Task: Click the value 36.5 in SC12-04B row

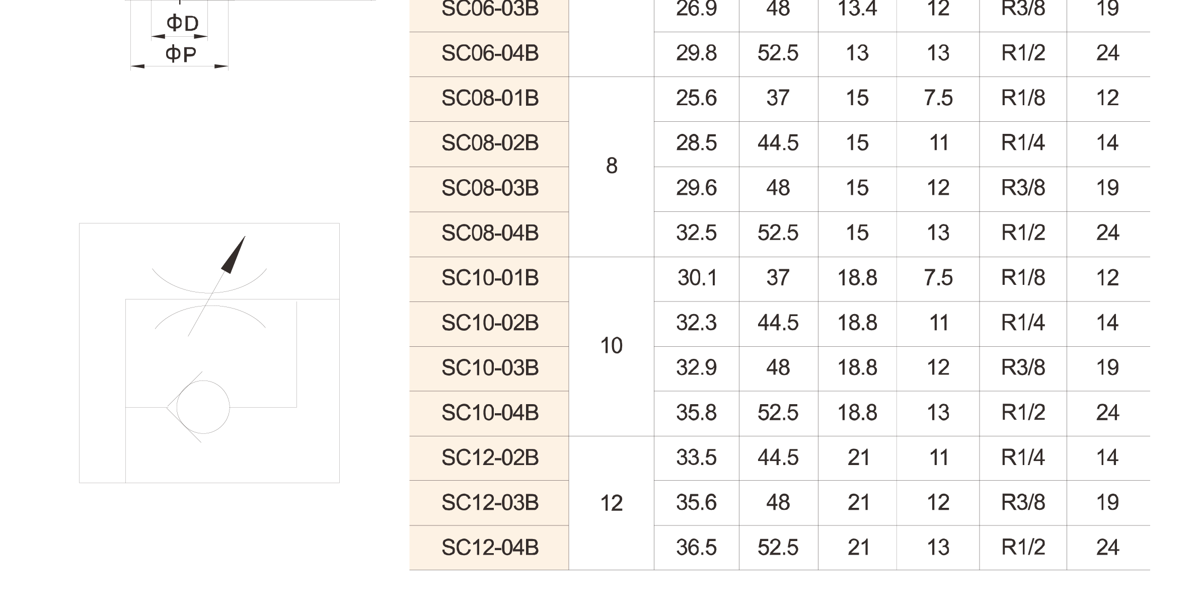Action: point(697,548)
